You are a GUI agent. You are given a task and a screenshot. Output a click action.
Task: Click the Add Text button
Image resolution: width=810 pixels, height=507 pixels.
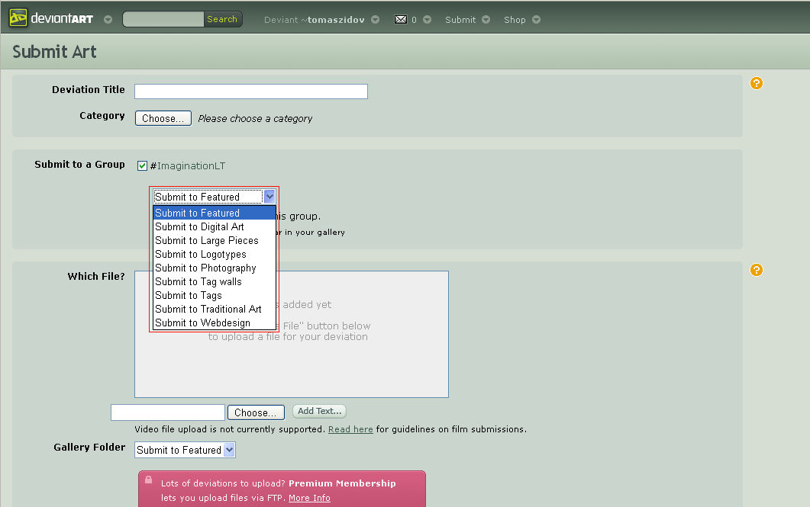[319, 411]
